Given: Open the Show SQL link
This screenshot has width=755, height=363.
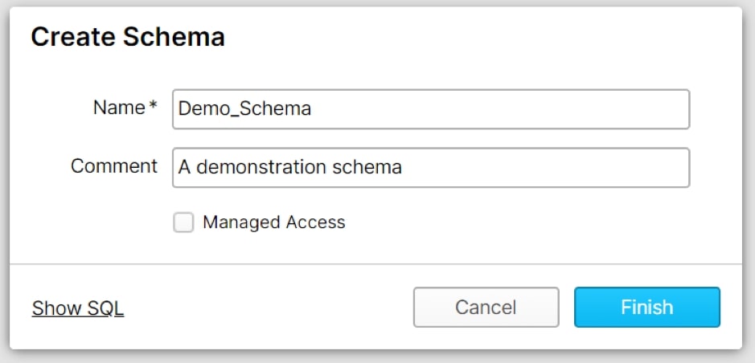Looking at the screenshot, I should (78, 308).
